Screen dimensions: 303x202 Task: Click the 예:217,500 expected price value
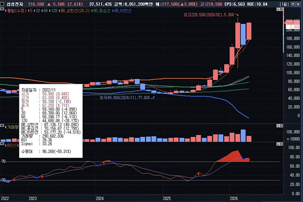tap(177, 4)
